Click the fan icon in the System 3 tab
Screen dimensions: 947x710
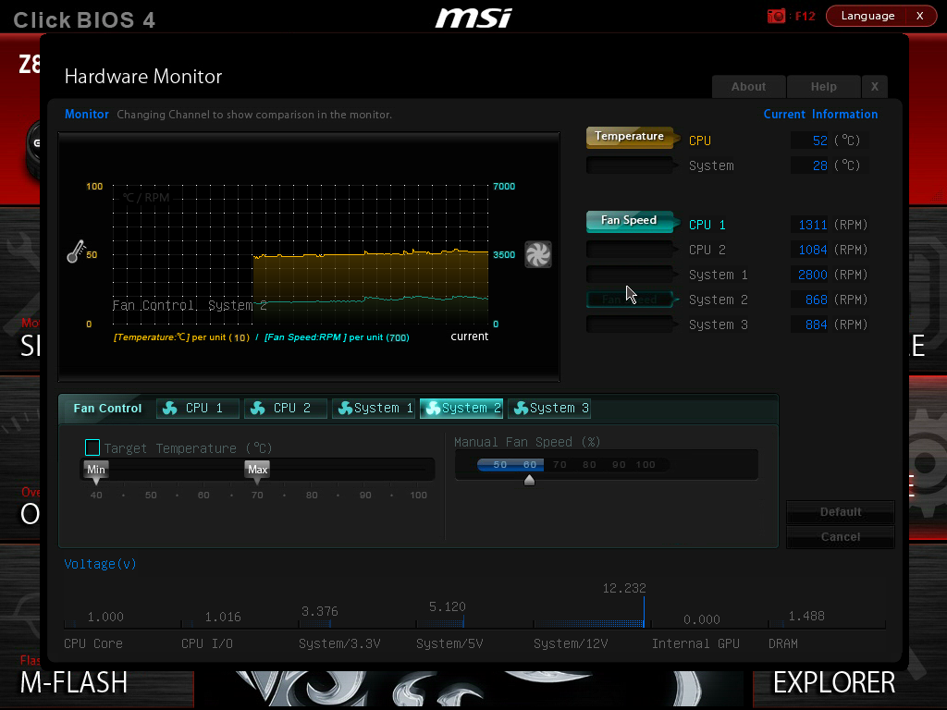[x=521, y=409]
